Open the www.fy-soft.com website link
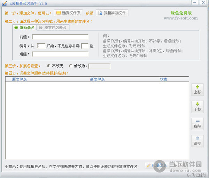The width and height of the screenshot is (209, 178). [x=181, y=18]
